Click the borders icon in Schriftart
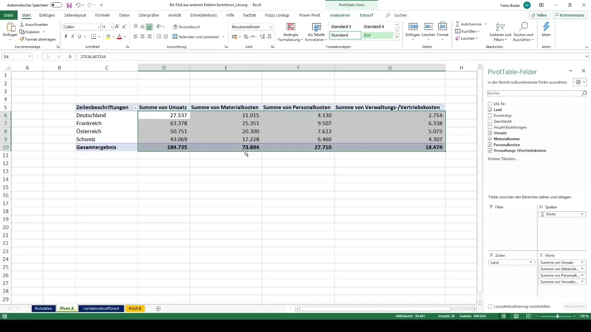 (94, 36)
